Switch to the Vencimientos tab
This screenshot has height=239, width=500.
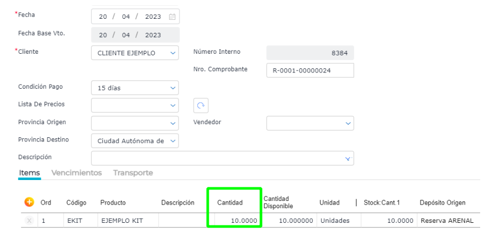(x=76, y=173)
